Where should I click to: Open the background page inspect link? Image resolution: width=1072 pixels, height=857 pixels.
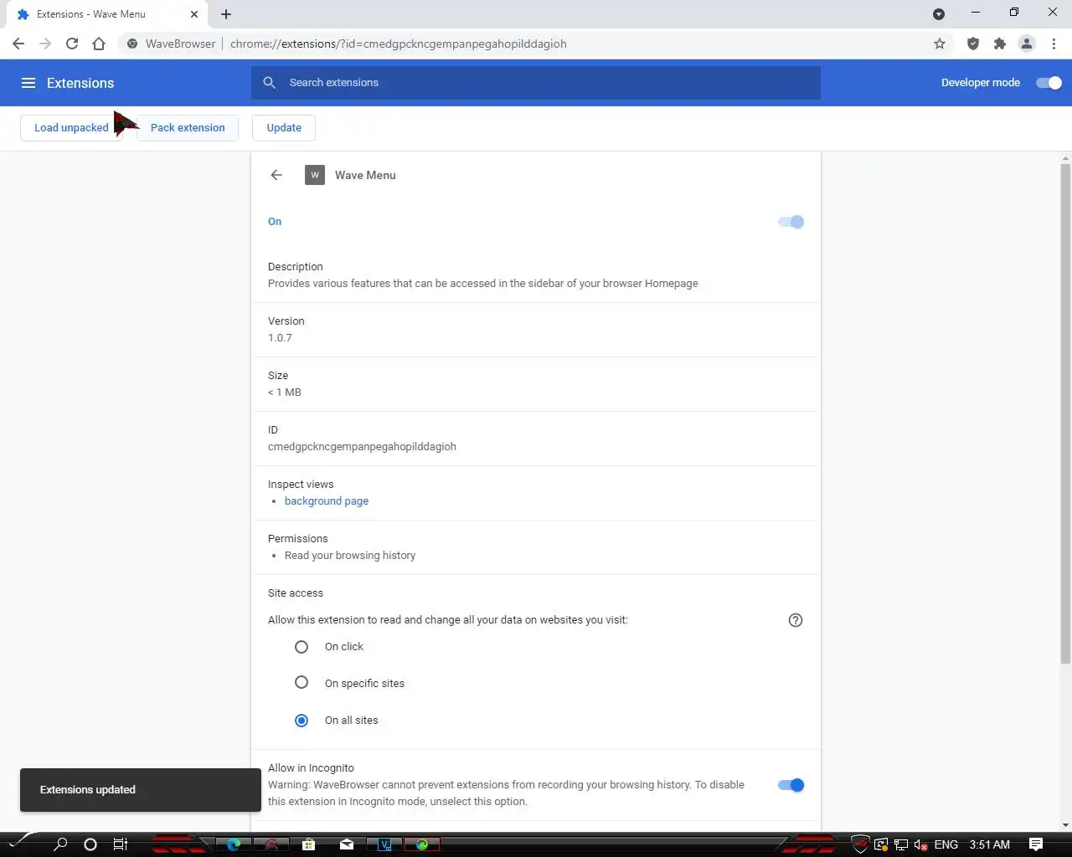tap(327, 501)
